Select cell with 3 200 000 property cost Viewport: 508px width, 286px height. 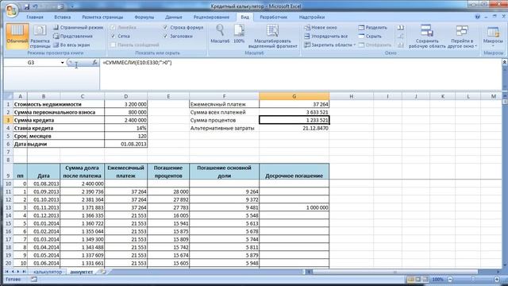point(125,104)
